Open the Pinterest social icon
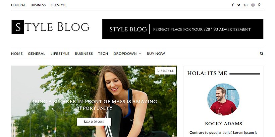 pyautogui.click(x=259, y=5)
